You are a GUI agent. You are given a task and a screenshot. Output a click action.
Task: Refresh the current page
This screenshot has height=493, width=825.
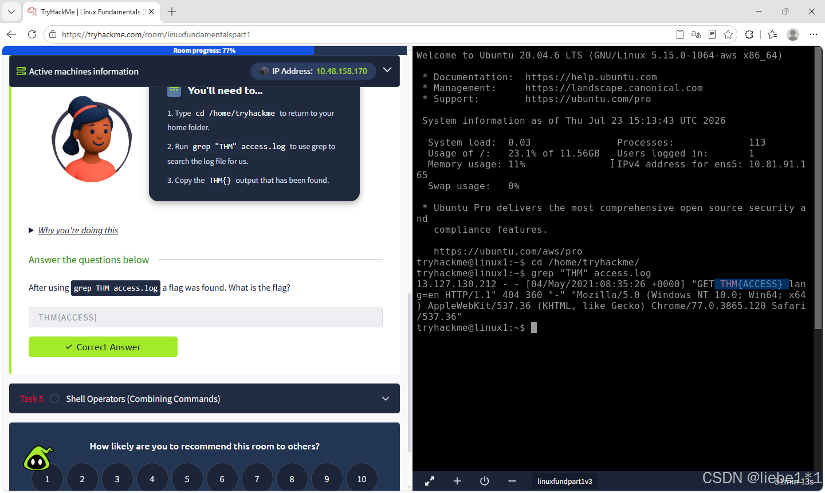coord(32,34)
